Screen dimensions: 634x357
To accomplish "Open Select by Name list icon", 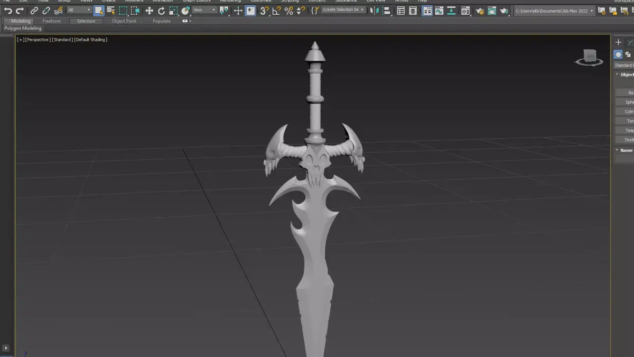I will (x=111, y=11).
